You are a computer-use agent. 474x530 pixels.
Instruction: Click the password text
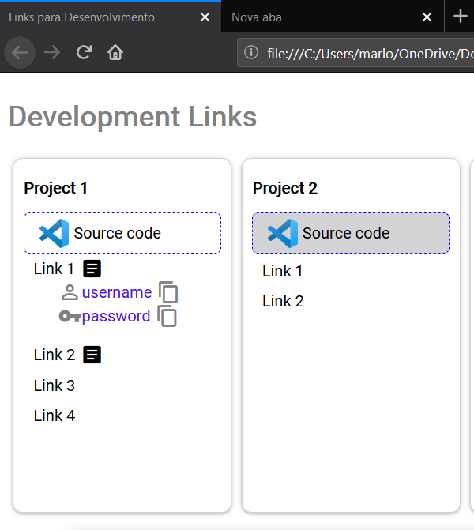click(116, 317)
